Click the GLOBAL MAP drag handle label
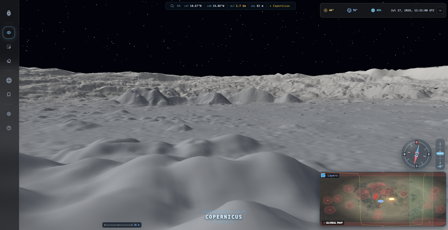This screenshot has height=230, width=448. pos(333,223)
